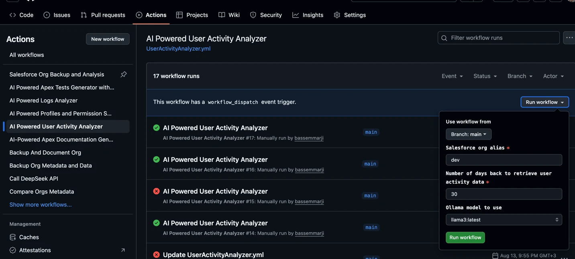The image size is (575, 259).
Task: Click the green success icon on run #17
Action: point(156,128)
